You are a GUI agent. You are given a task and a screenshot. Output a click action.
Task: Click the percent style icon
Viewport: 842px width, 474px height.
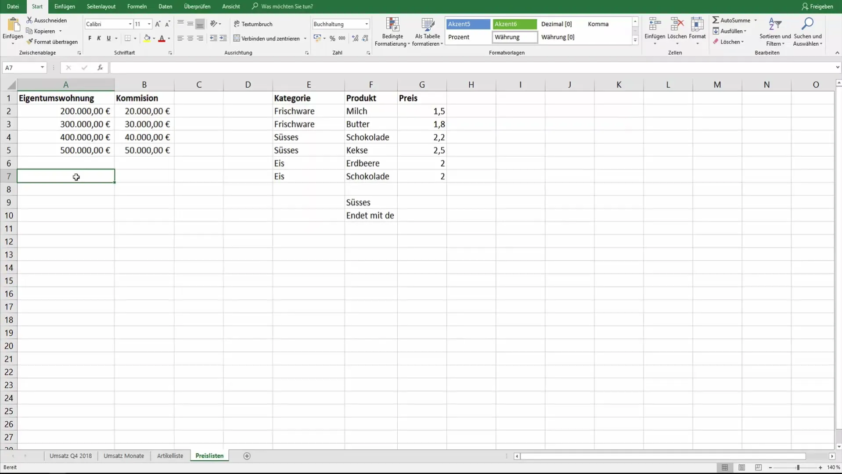pyautogui.click(x=332, y=39)
